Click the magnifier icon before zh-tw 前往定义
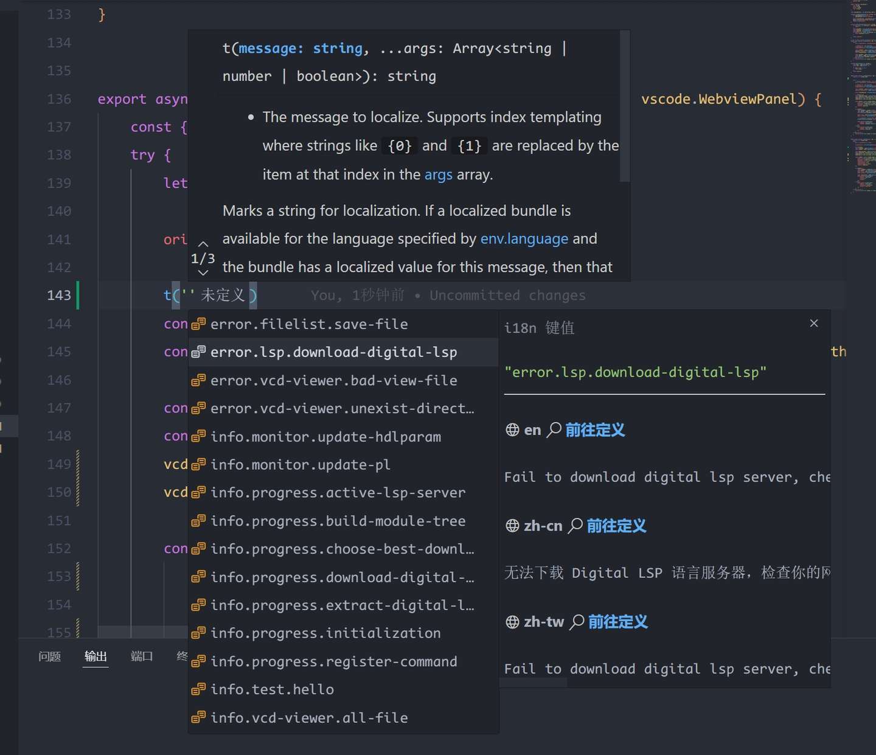Image resolution: width=876 pixels, height=755 pixels. point(577,622)
